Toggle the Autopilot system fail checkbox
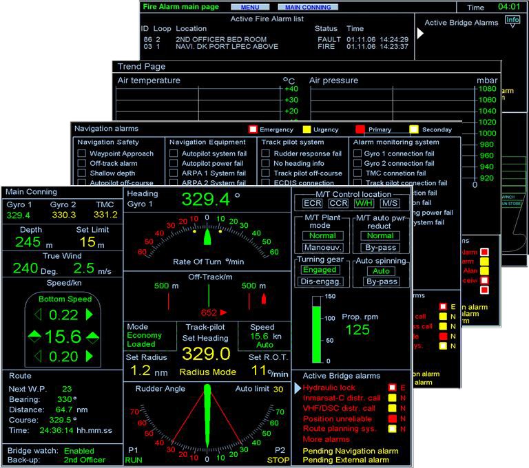The height and width of the screenshot is (468, 529). coord(174,153)
